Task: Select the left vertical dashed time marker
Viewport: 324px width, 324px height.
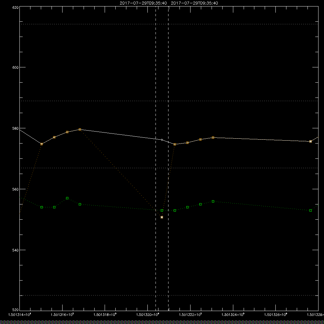Action: click(156, 158)
